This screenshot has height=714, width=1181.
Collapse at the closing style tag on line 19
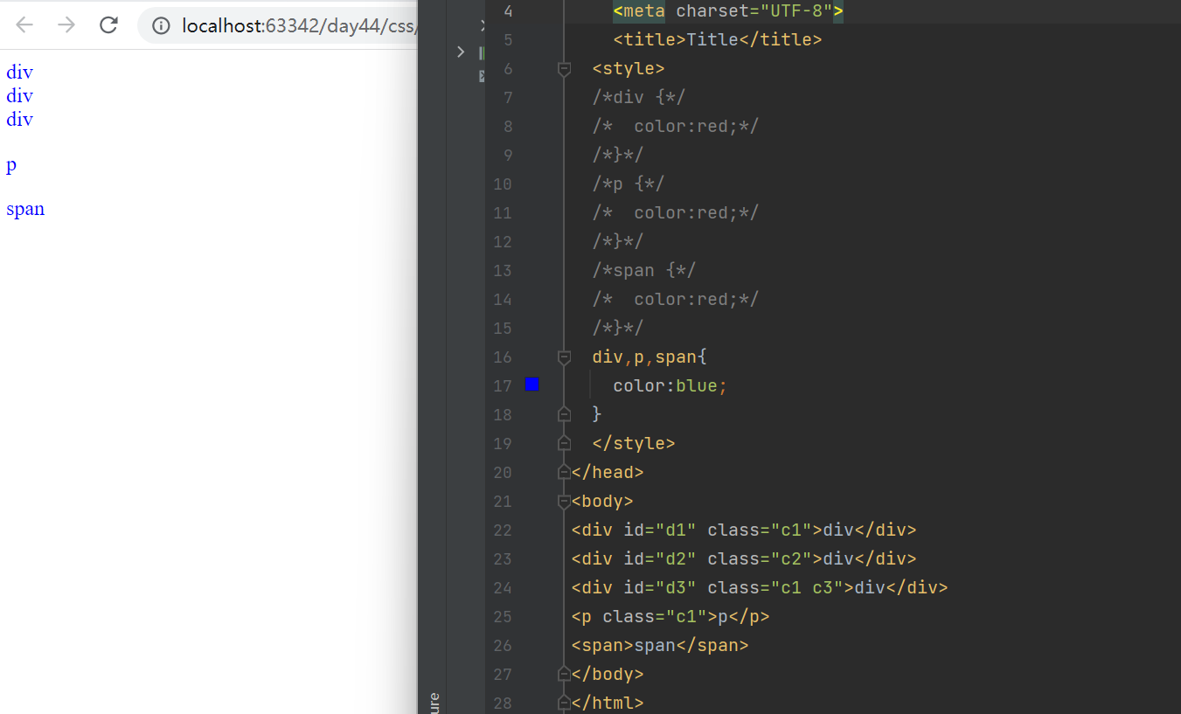click(x=564, y=443)
